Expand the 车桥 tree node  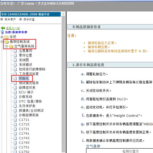click(2, 37)
